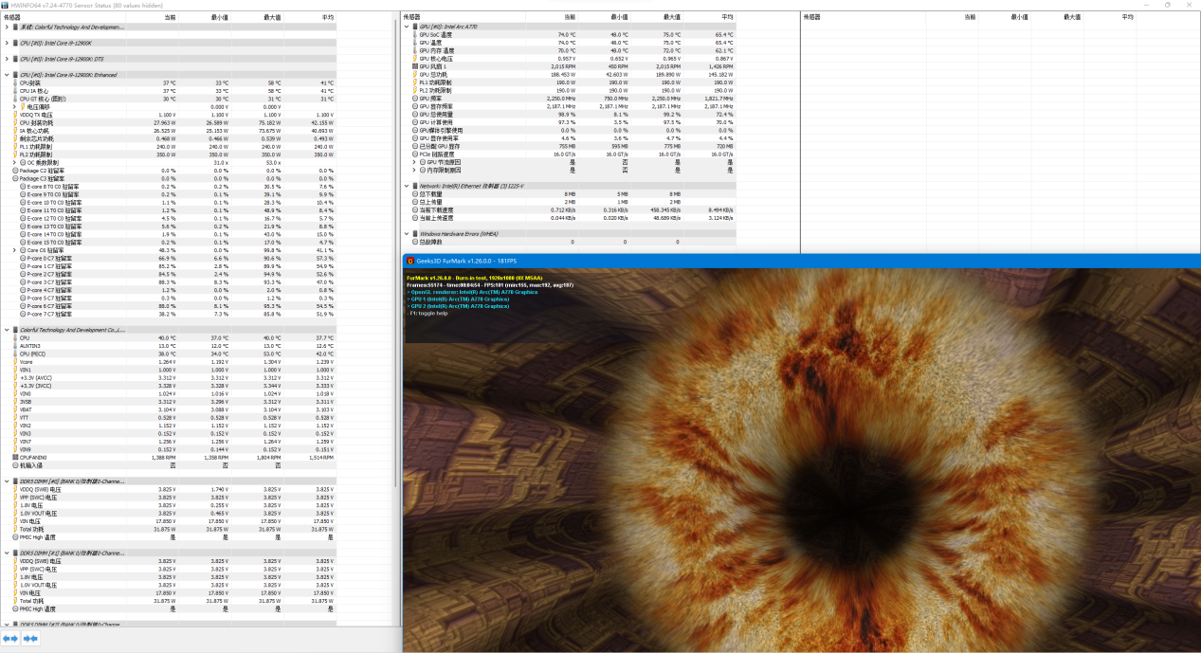Collapse the Windows Hardware Errors (WHEA) group
The height and width of the screenshot is (653, 1201).
pyautogui.click(x=407, y=233)
